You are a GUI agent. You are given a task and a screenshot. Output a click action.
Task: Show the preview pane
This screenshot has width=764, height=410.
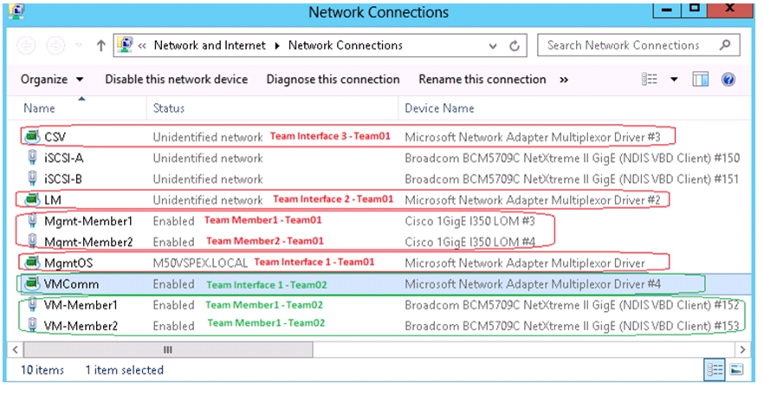pyautogui.click(x=700, y=79)
